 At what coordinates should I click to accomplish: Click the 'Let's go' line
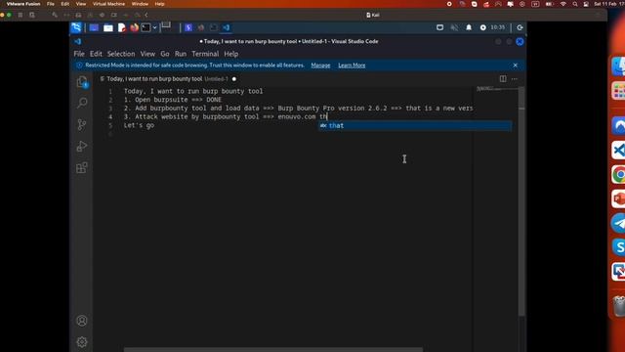coord(139,125)
